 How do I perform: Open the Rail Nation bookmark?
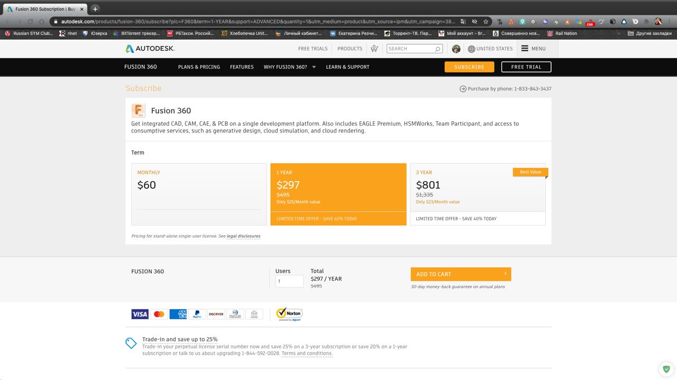coord(562,33)
